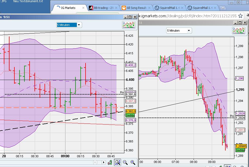
Task: Click lower band value 6.376,9 label
Action: 131,120
